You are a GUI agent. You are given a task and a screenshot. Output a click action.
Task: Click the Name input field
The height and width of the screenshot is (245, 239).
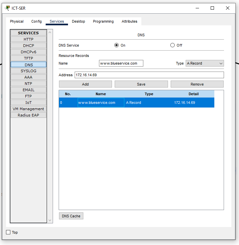point(121,63)
